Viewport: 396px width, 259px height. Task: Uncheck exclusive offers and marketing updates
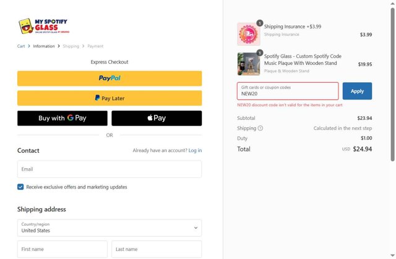point(20,187)
